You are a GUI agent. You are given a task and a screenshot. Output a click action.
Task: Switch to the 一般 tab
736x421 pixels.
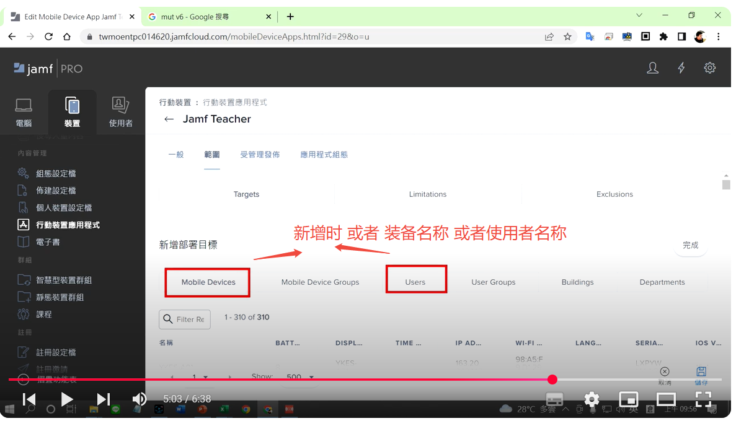click(176, 155)
